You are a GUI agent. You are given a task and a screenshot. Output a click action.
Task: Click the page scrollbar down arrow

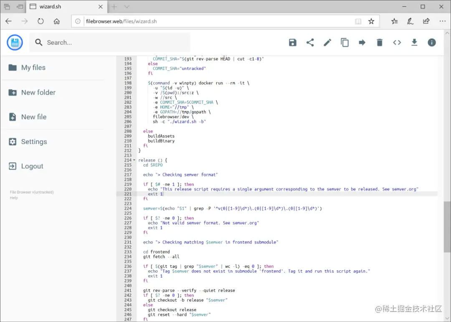(x=447, y=318)
